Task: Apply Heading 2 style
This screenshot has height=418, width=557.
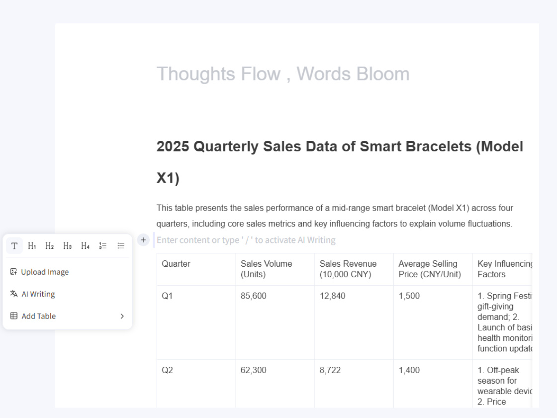Action: [x=50, y=246]
